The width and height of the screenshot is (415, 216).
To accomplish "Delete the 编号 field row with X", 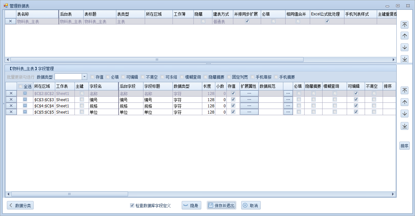I will coord(11,100).
